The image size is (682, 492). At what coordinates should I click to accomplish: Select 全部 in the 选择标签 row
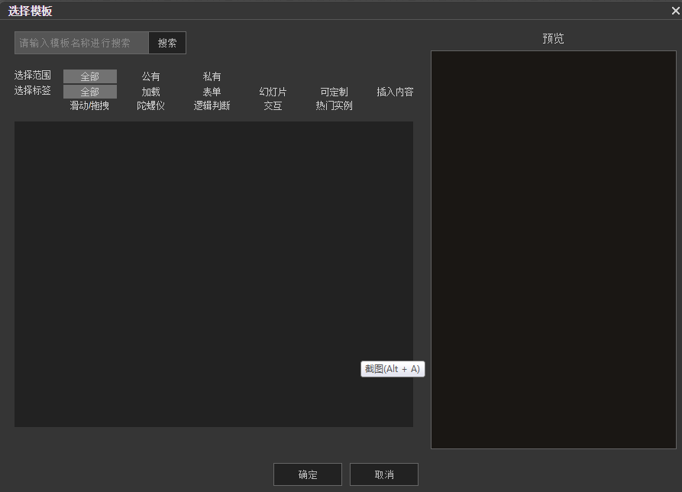tap(90, 92)
